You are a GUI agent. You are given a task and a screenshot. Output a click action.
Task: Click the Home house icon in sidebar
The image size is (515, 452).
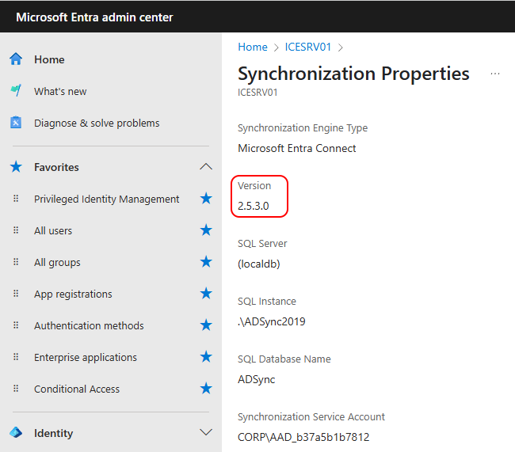point(16,59)
